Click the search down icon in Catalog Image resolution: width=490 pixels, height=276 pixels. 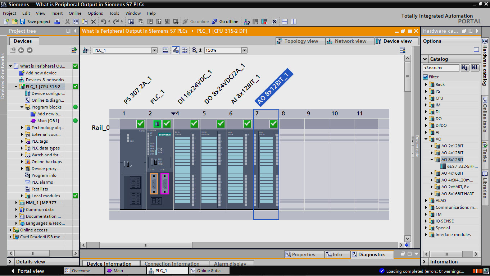coord(465,68)
